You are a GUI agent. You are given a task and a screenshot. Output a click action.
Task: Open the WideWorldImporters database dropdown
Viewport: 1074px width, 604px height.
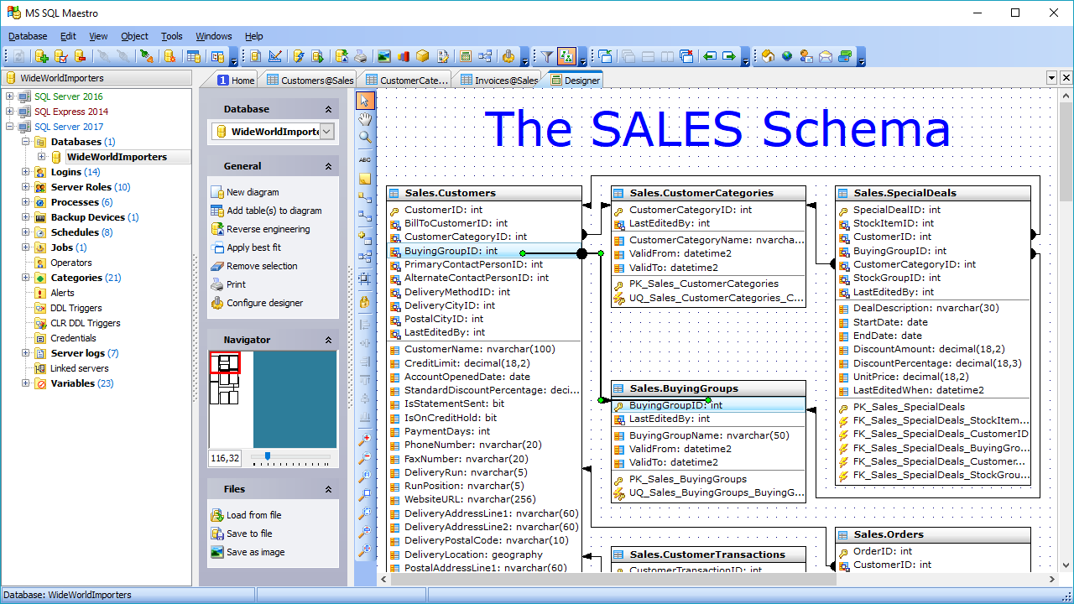327,132
